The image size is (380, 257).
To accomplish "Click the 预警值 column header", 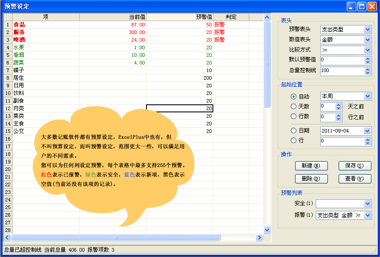I will tap(180, 17).
